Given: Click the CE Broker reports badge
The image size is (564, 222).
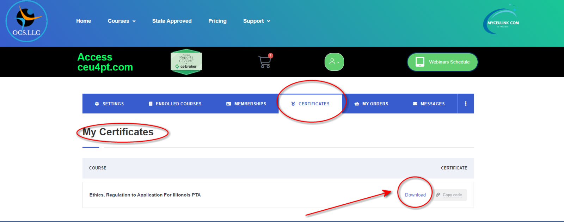Looking at the screenshot, I should 186,62.
